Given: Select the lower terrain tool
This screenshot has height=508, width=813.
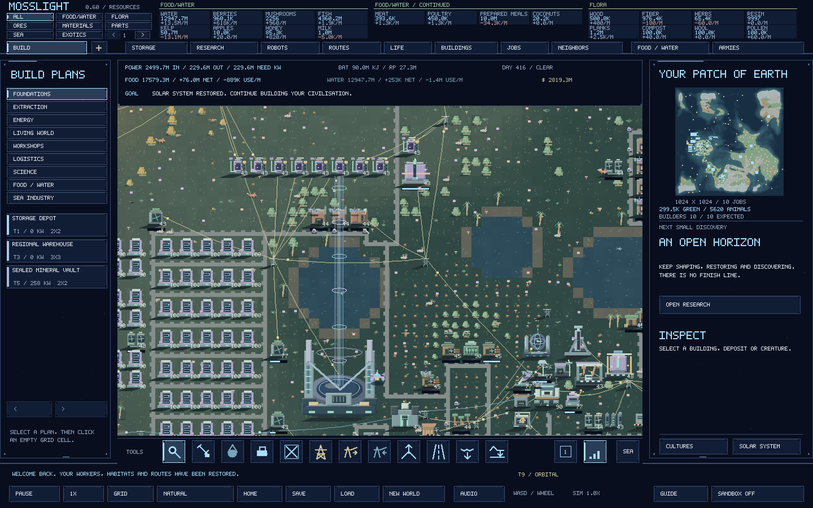Looking at the screenshot, I should pyautogui.click(x=468, y=452).
